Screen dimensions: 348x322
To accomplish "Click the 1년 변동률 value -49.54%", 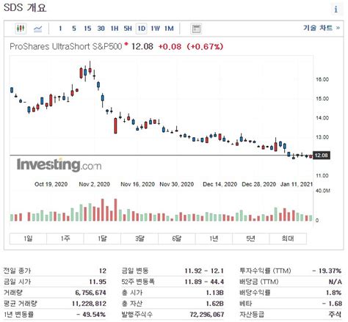I will (x=91, y=315).
